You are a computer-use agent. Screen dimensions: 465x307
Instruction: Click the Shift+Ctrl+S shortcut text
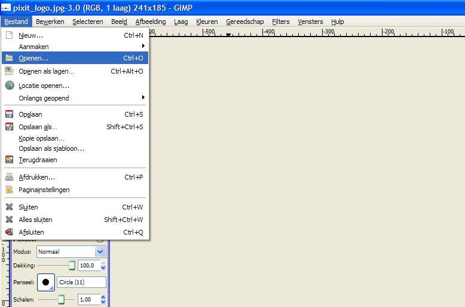tap(125, 127)
